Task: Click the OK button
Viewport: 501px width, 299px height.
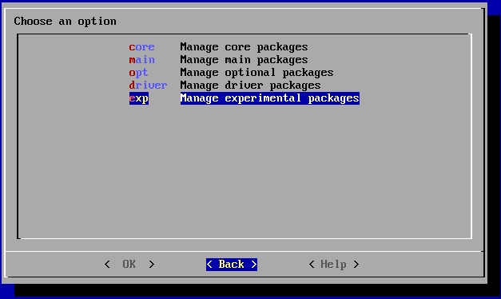Action: click(129, 265)
